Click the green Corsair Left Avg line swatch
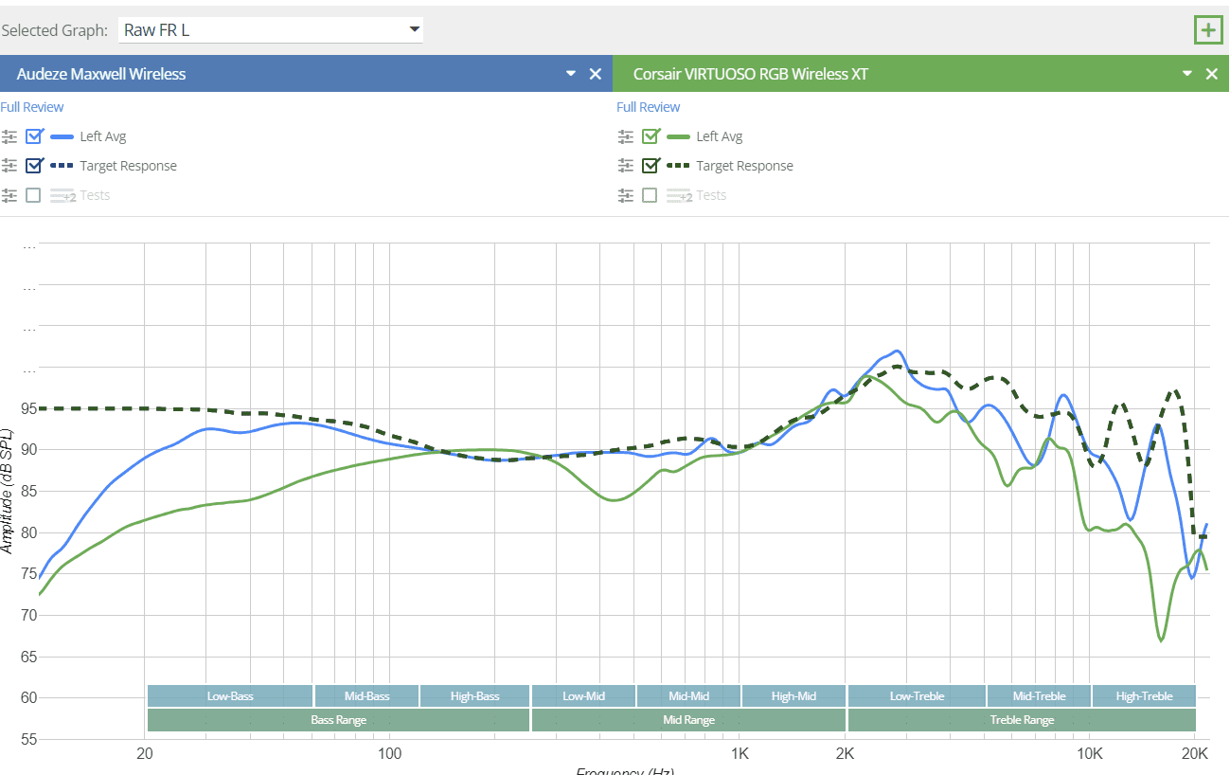Viewport: 1230px width, 775px height. point(679,137)
